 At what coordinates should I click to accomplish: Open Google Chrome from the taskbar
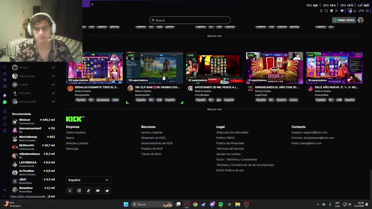tap(195, 204)
